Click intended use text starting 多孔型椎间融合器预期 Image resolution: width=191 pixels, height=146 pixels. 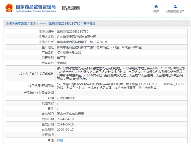point(121,86)
